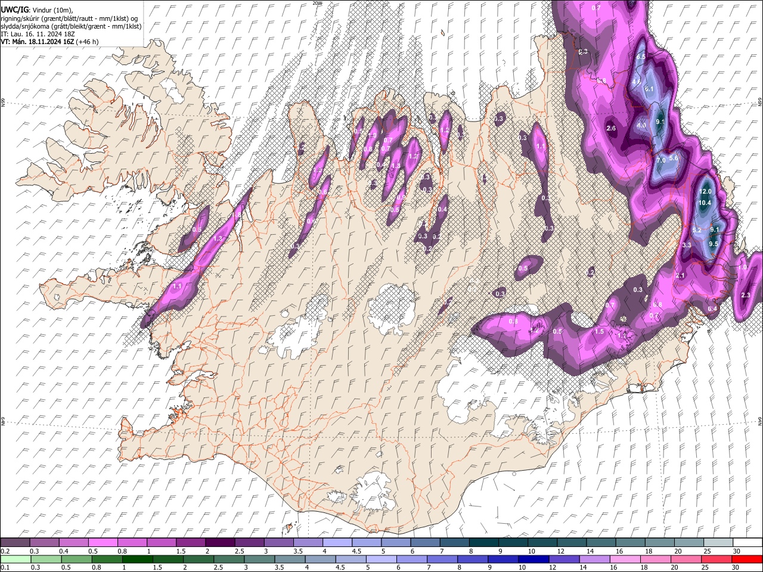The image size is (763, 572).
Task: Select the '2.6' value in dark purple area
Action: 611,128
